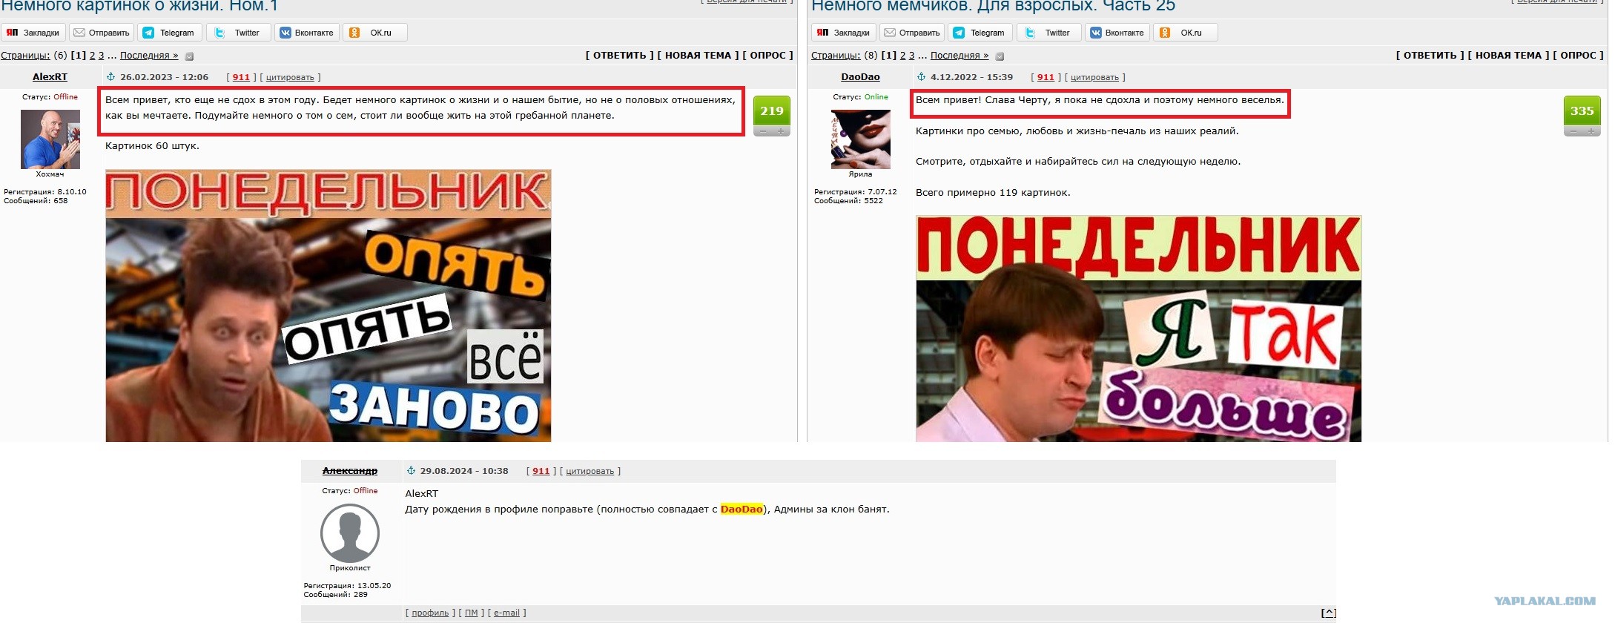Click Страницы link in AlexRT's thread
This screenshot has height=623, width=1615.
pos(25,56)
